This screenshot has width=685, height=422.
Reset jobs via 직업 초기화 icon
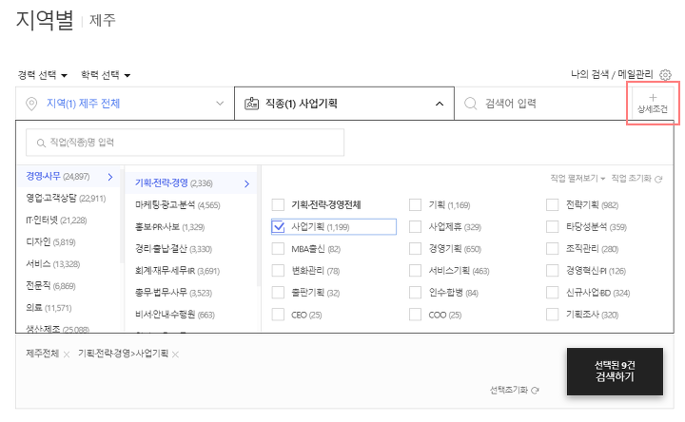658,179
